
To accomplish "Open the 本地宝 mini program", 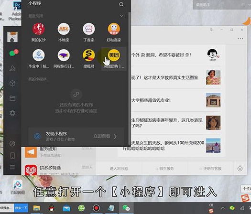I will coord(64,32).
